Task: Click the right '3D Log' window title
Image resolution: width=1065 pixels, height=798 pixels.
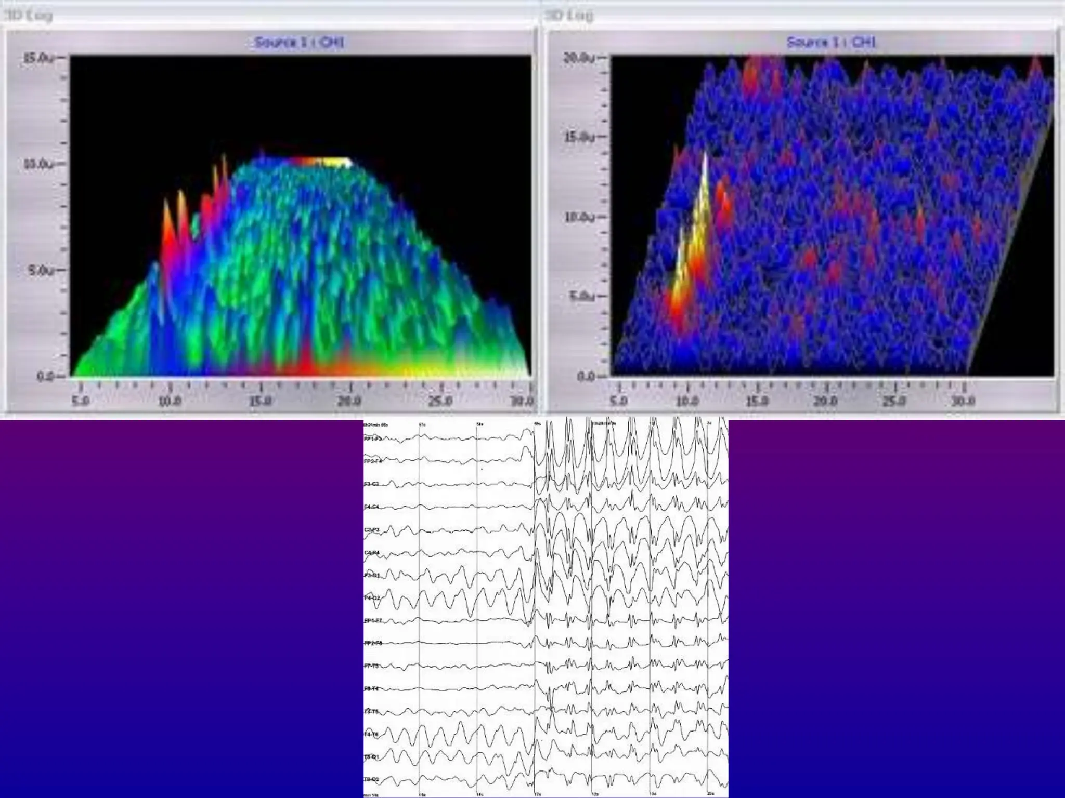Action: 568,16
